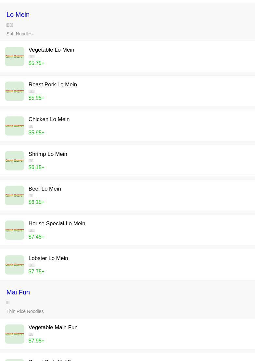Click the $7.45+ House Special price
255x361 pixels.
pos(36,237)
